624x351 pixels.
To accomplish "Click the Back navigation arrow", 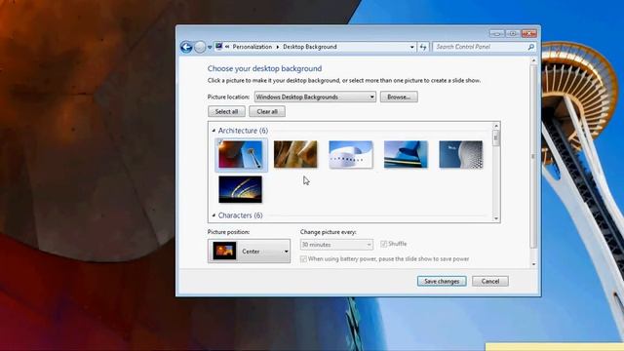I will coord(186,47).
